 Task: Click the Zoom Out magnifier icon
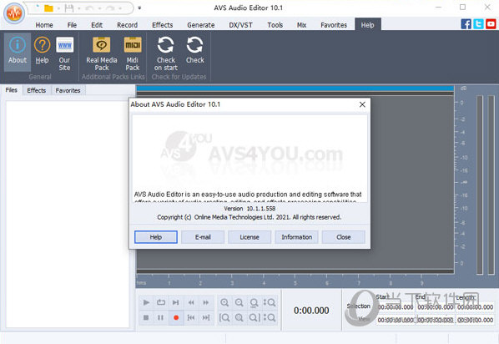tap(239, 302)
